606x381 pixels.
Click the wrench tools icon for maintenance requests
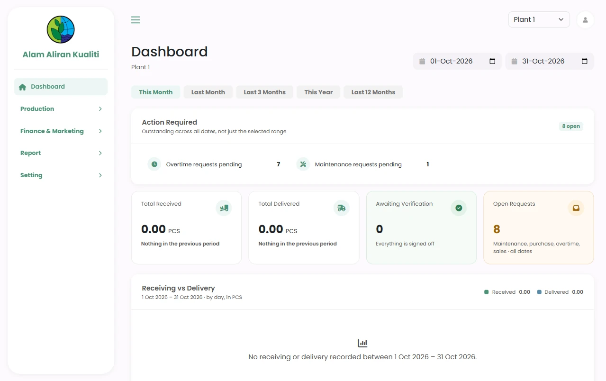(x=303, y=164)
